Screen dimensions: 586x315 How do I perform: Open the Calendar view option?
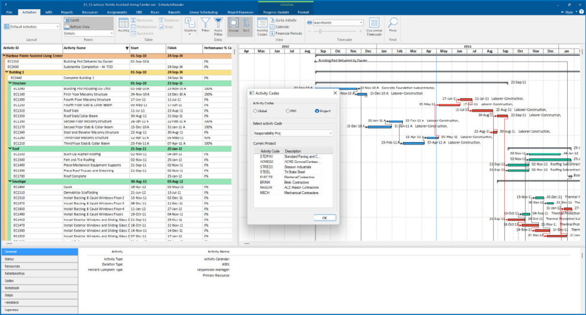click(x=279, y=27)
